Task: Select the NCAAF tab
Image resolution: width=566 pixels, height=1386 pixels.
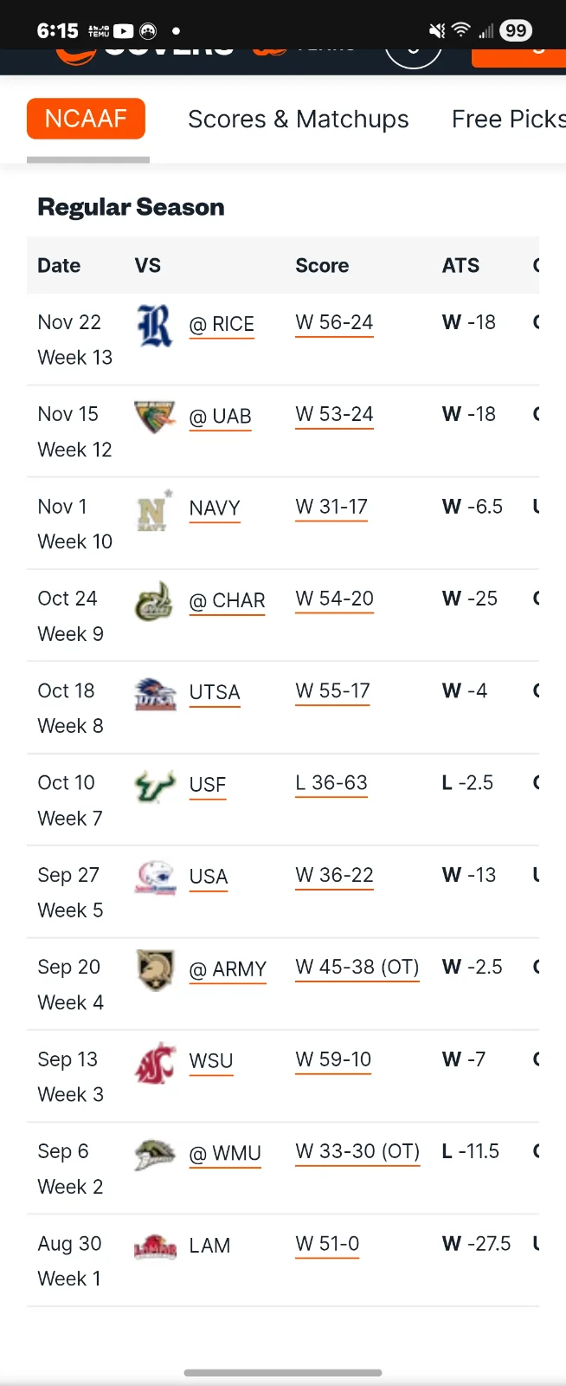Action: tap(86, 119)
